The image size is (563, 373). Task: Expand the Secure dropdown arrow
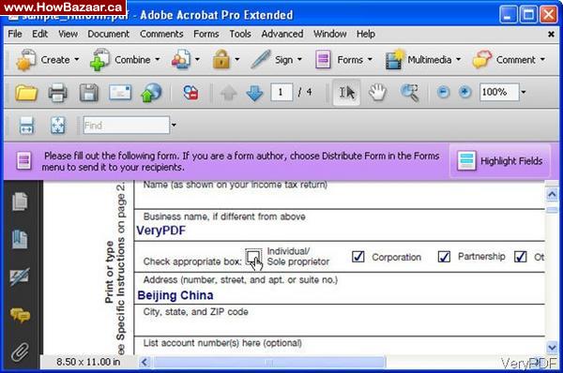(237, 60)
